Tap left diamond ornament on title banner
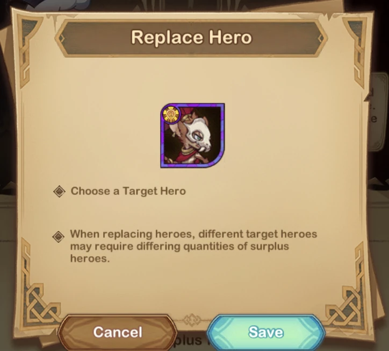 click(x=62, y=39)
